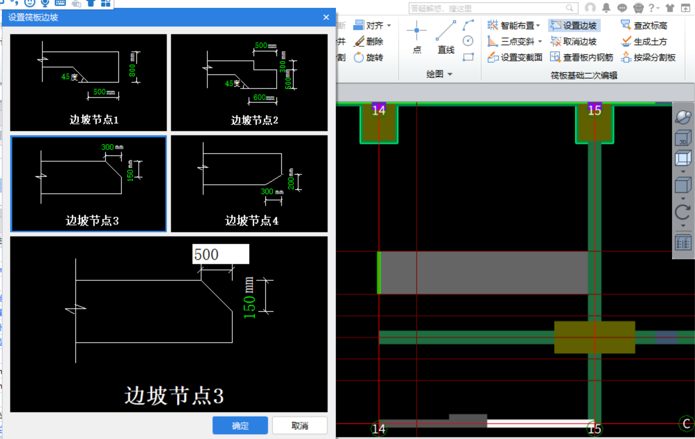
Task: Select the 边坡节点2 thumbnail
Action: tap(249, 83)
